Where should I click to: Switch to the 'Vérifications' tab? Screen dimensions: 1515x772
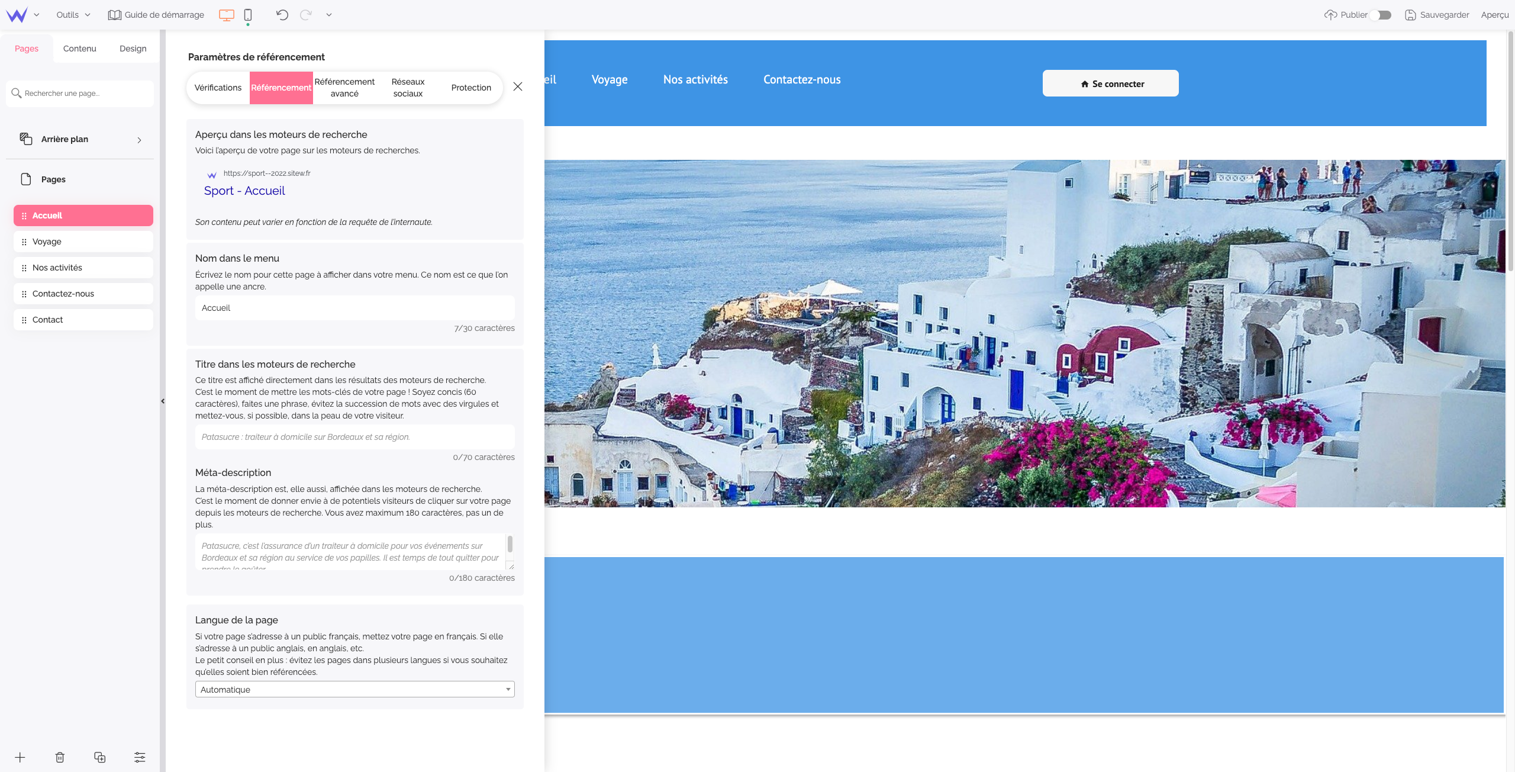tap(218, 88)
